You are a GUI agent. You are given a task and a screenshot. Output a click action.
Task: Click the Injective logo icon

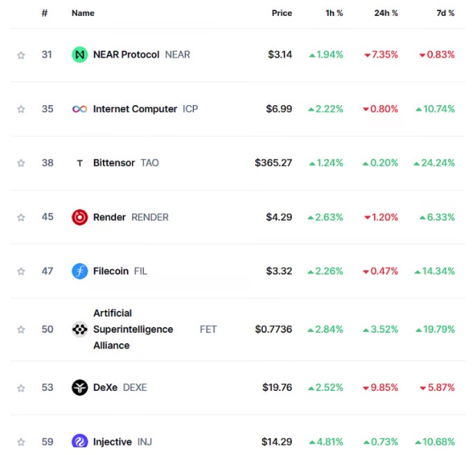click(x=80, y=442)
